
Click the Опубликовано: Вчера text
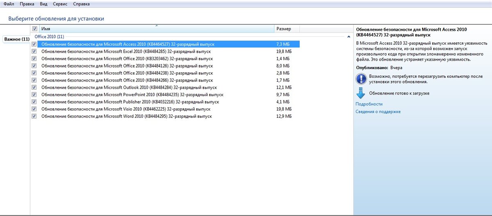tap(379, 67)
